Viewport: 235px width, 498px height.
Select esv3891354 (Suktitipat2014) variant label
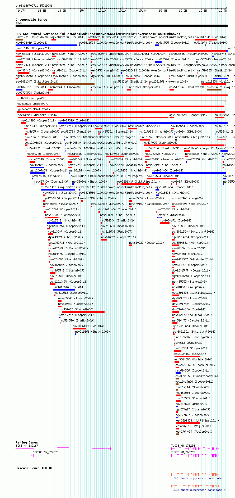pyautogui.click(x=198, y=420)
